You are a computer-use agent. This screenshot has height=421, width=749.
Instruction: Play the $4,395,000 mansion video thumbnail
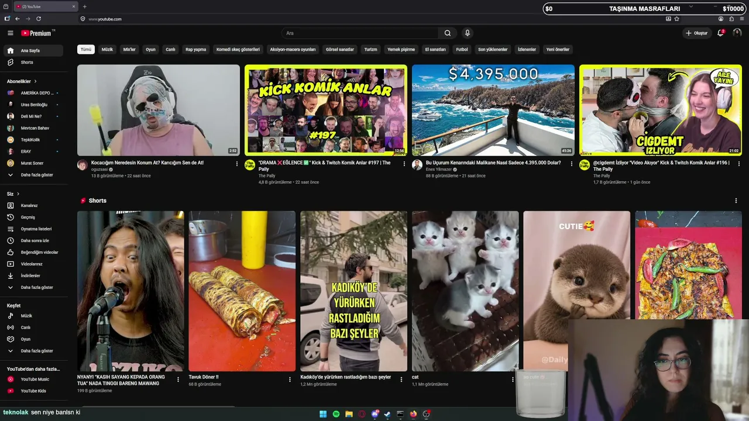(x=493, y=110)
